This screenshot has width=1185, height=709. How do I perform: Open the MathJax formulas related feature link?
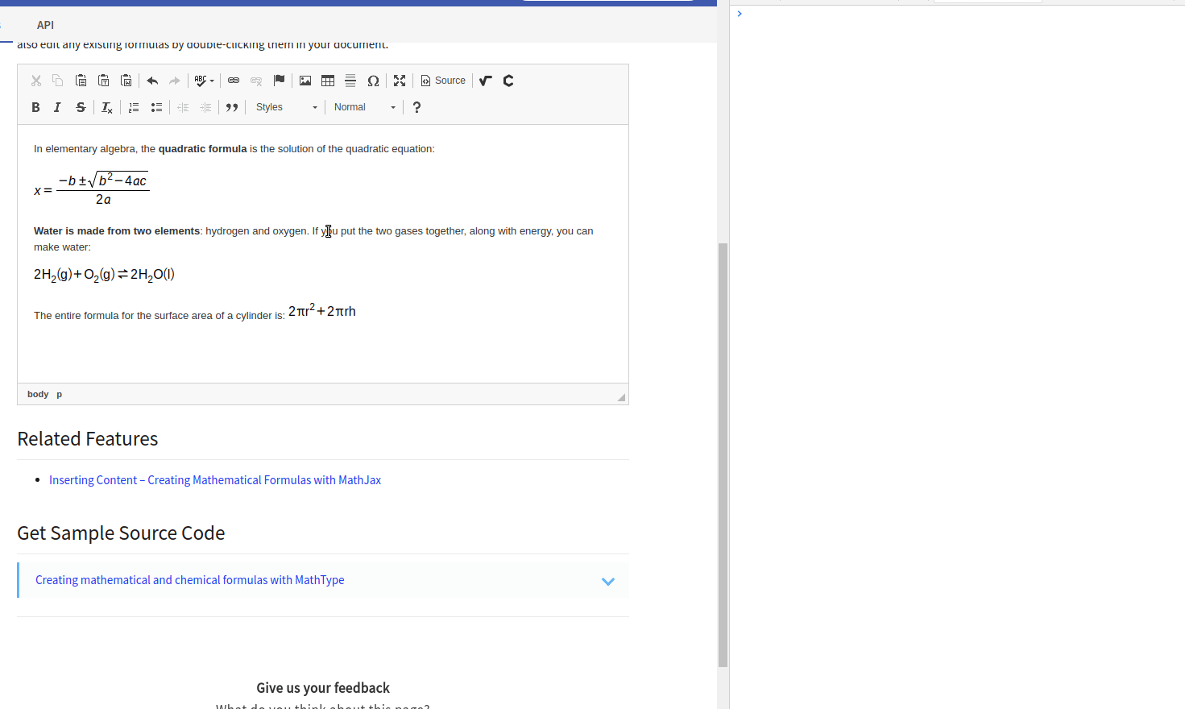pos(215,479)
